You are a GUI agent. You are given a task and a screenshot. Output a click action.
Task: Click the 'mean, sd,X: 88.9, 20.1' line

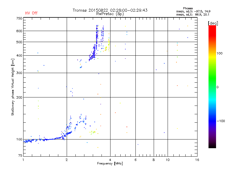pyautogui.click(x=193, y=14)
